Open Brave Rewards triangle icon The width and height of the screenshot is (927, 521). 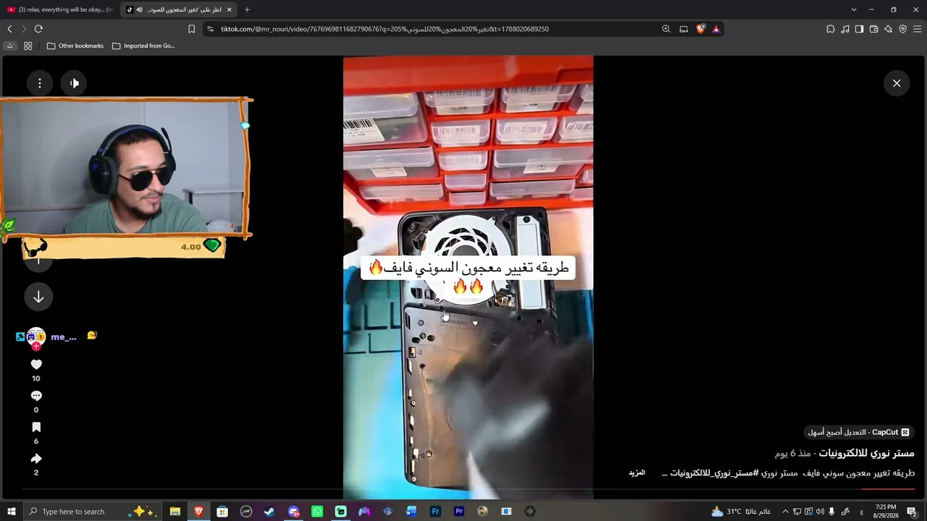pyautogui.click(x=716, y=29)
